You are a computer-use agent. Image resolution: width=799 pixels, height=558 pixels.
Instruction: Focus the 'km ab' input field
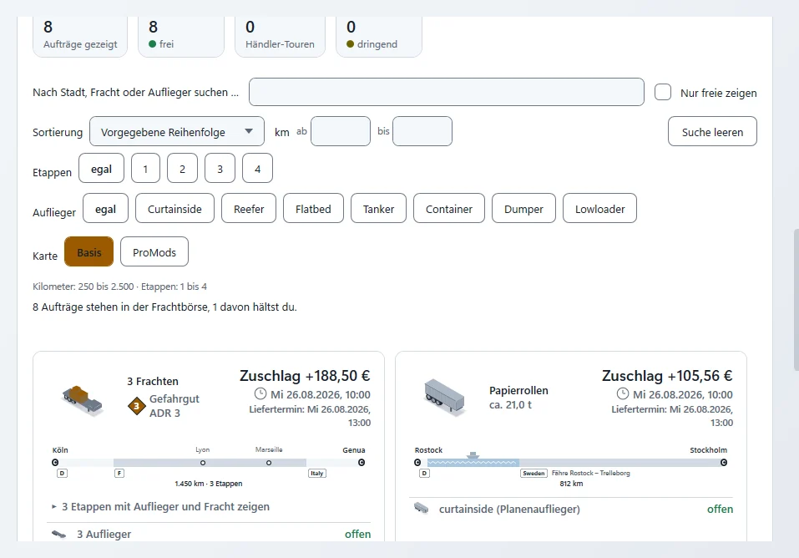tap(341, 131)
